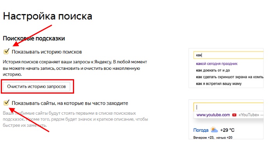This screenshot has height=142, width=273.
Task: Click the Настройка поиска page title
Action: (x=48, y=16)
